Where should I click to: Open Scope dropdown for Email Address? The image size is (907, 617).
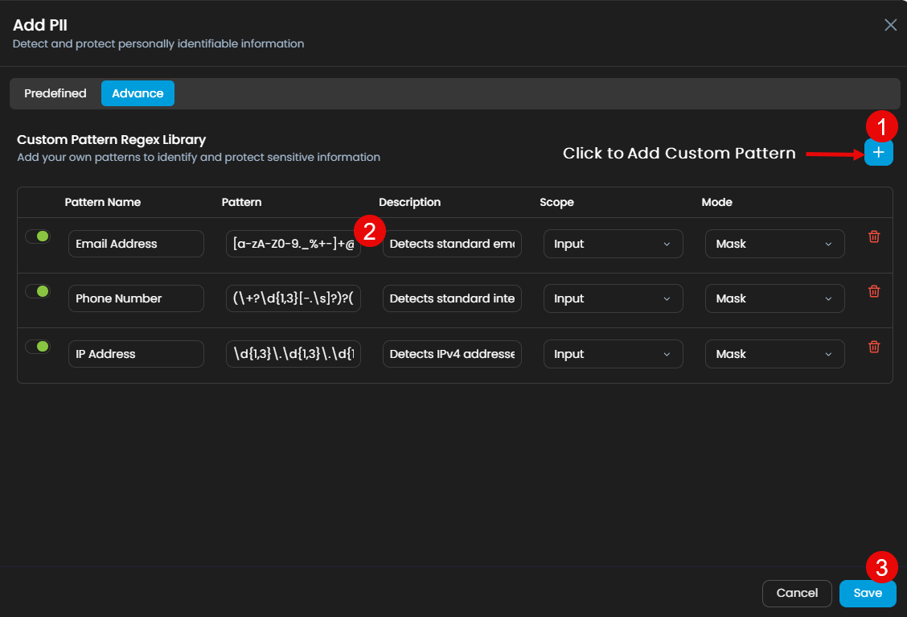(x=613, y=244)
